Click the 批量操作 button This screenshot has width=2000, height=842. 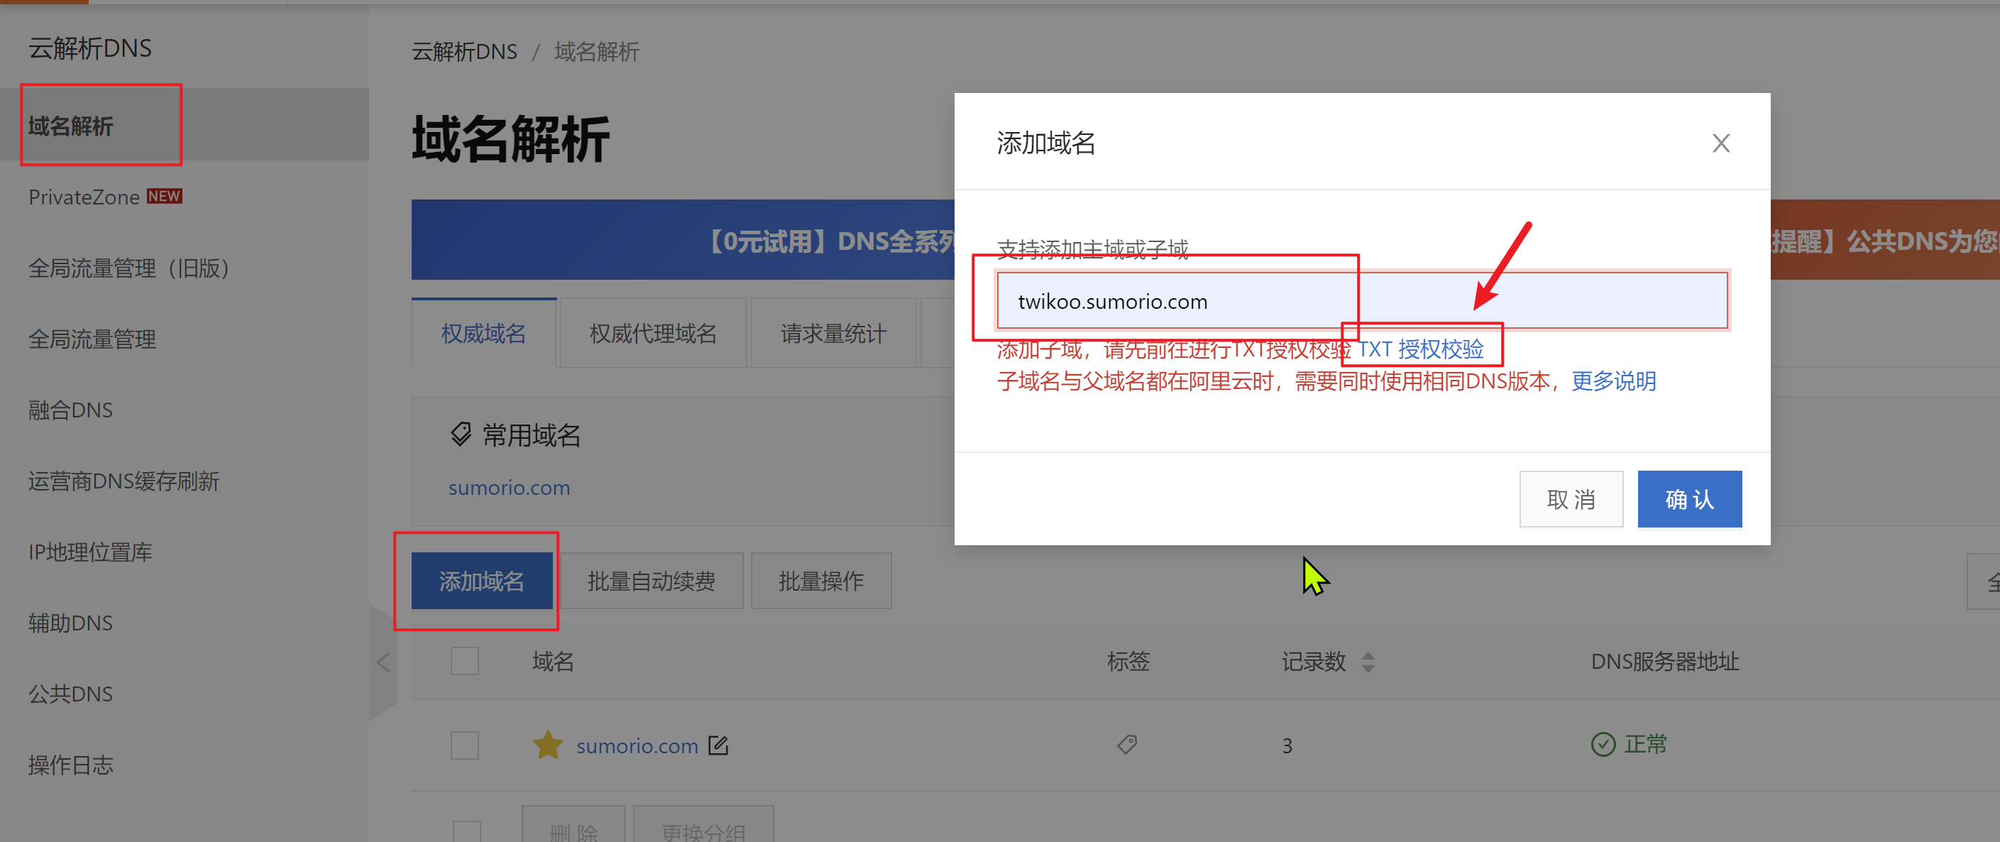pyautogui.click(x=820, y=581)
